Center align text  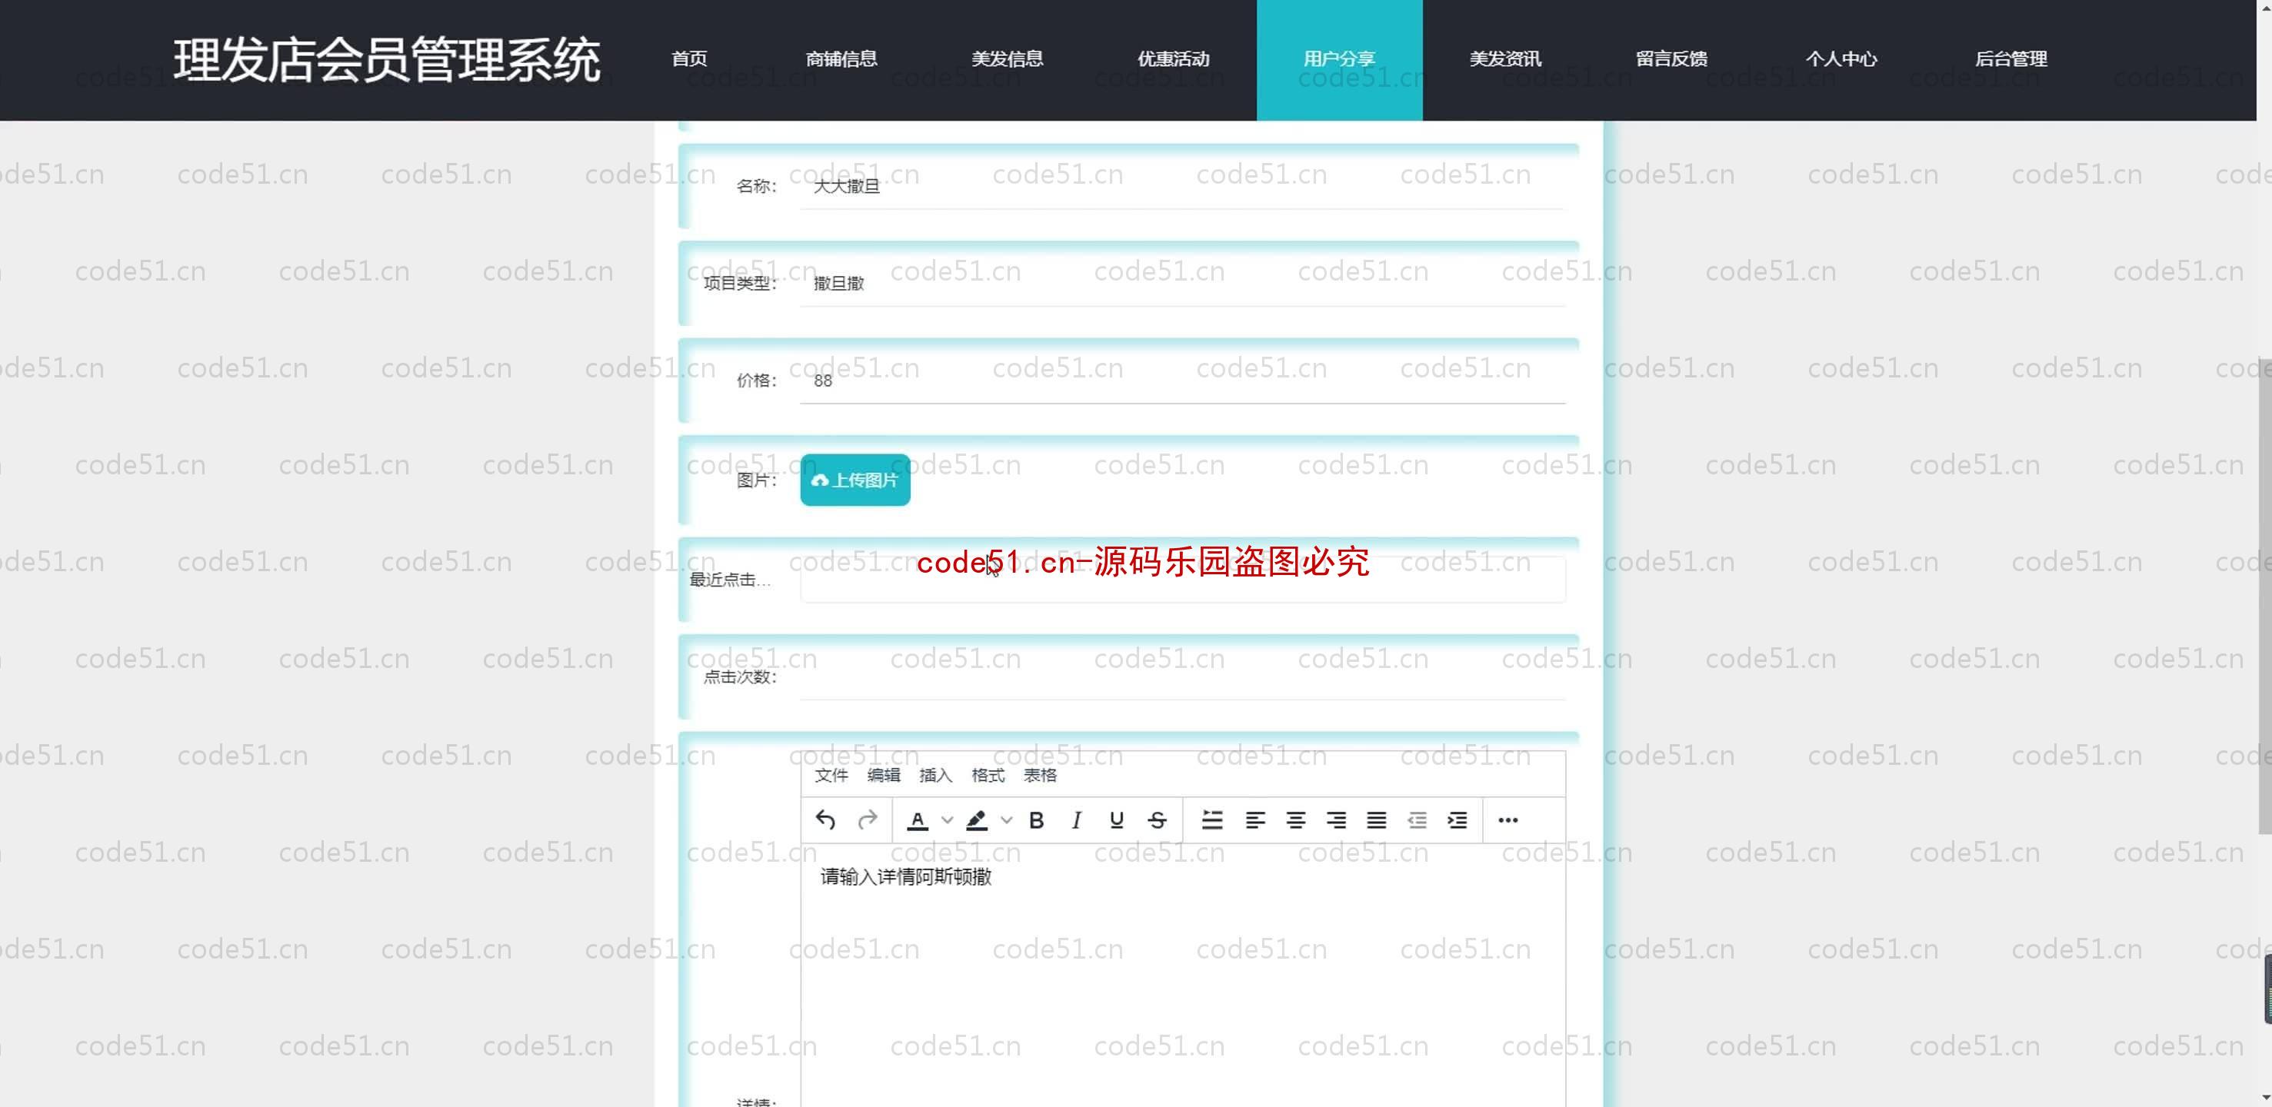click(1294, 820)
